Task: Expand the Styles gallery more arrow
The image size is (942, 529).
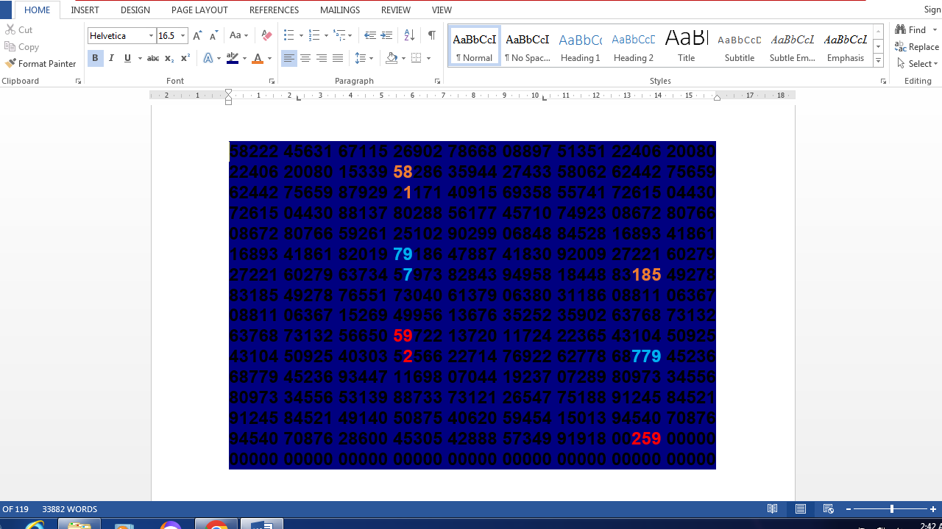Action: pos(878,61)
